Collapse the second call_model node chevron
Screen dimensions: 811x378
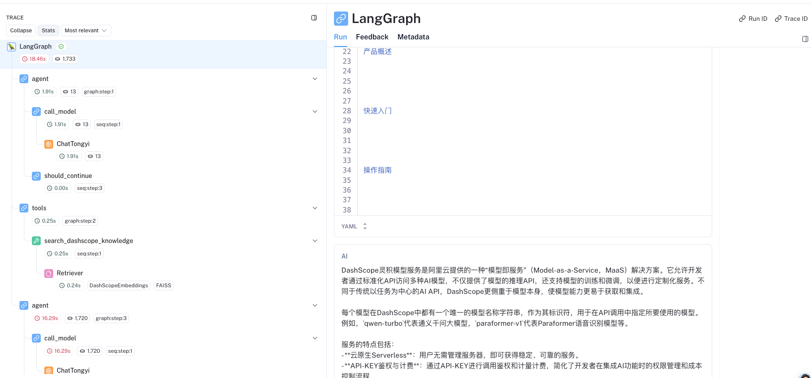click(315, 338)
